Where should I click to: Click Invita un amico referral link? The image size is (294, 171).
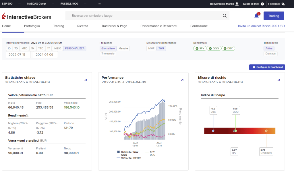261,26
